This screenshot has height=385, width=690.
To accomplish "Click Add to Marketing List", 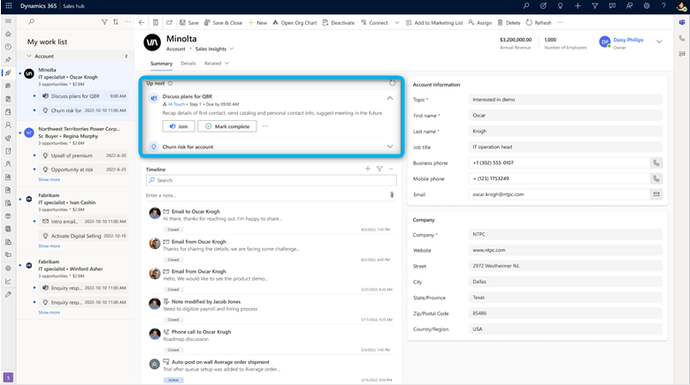I will pyautogui.click(x=433, y=23).
